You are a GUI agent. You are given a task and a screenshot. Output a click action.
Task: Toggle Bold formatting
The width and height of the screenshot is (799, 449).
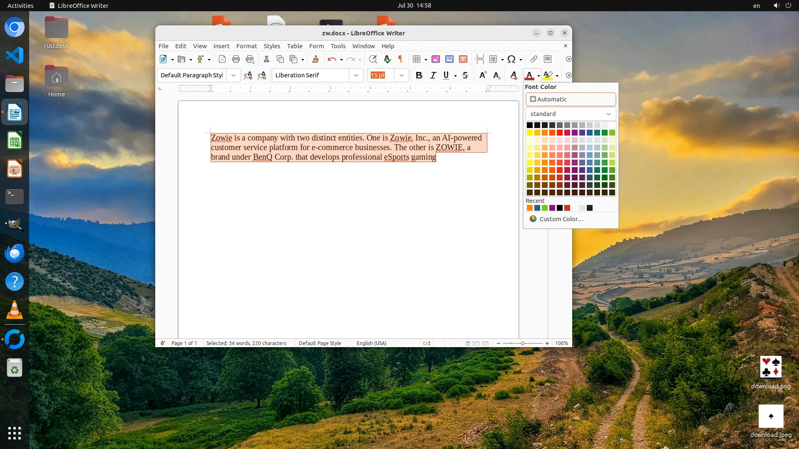[x=419, y=75]
